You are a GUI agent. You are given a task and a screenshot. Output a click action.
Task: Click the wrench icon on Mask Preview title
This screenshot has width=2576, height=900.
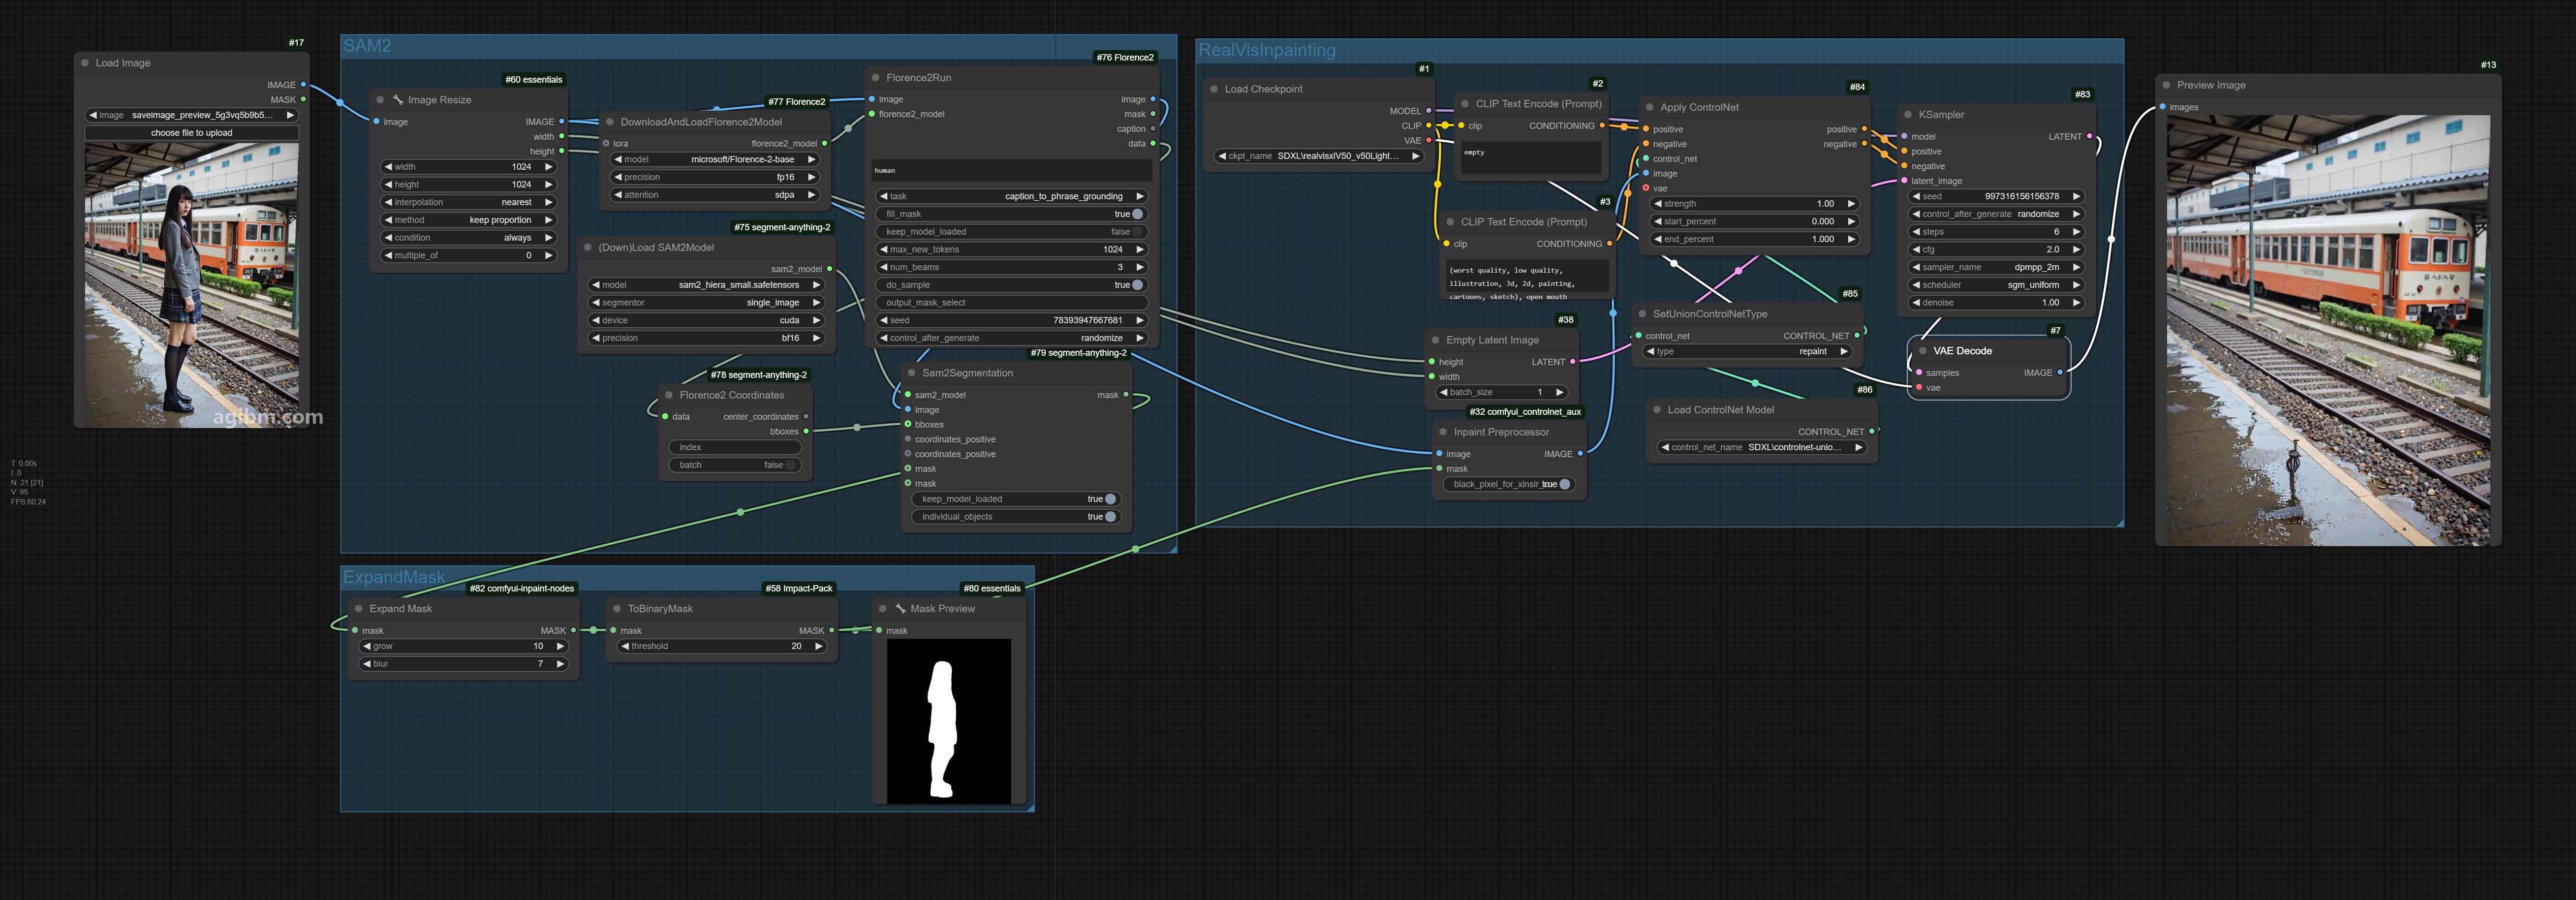click(x=900, y=609)
